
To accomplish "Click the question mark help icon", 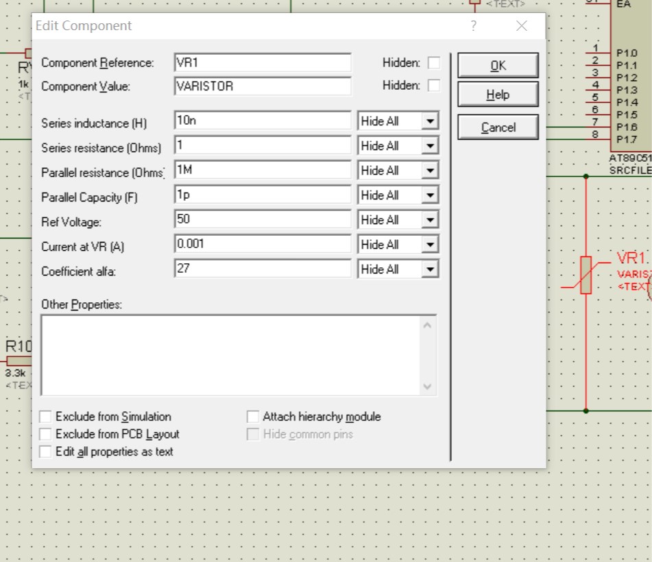I will [x=473, y=26].
